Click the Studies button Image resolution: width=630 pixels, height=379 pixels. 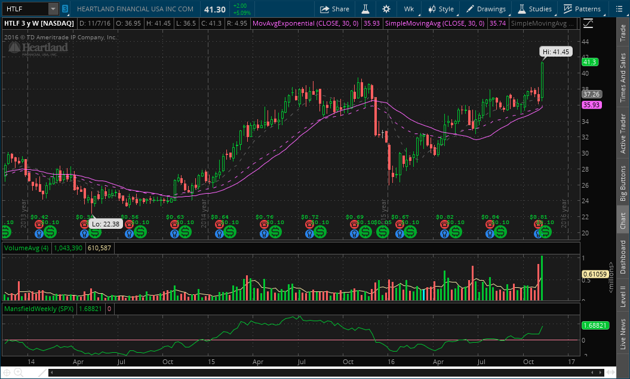534,9
